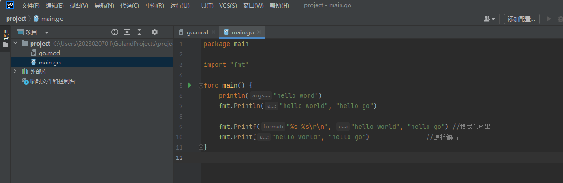This screenshot has width=563, height=183.
Task: Click the fold end marker on line 11
Action: click(x=201, y=147)
